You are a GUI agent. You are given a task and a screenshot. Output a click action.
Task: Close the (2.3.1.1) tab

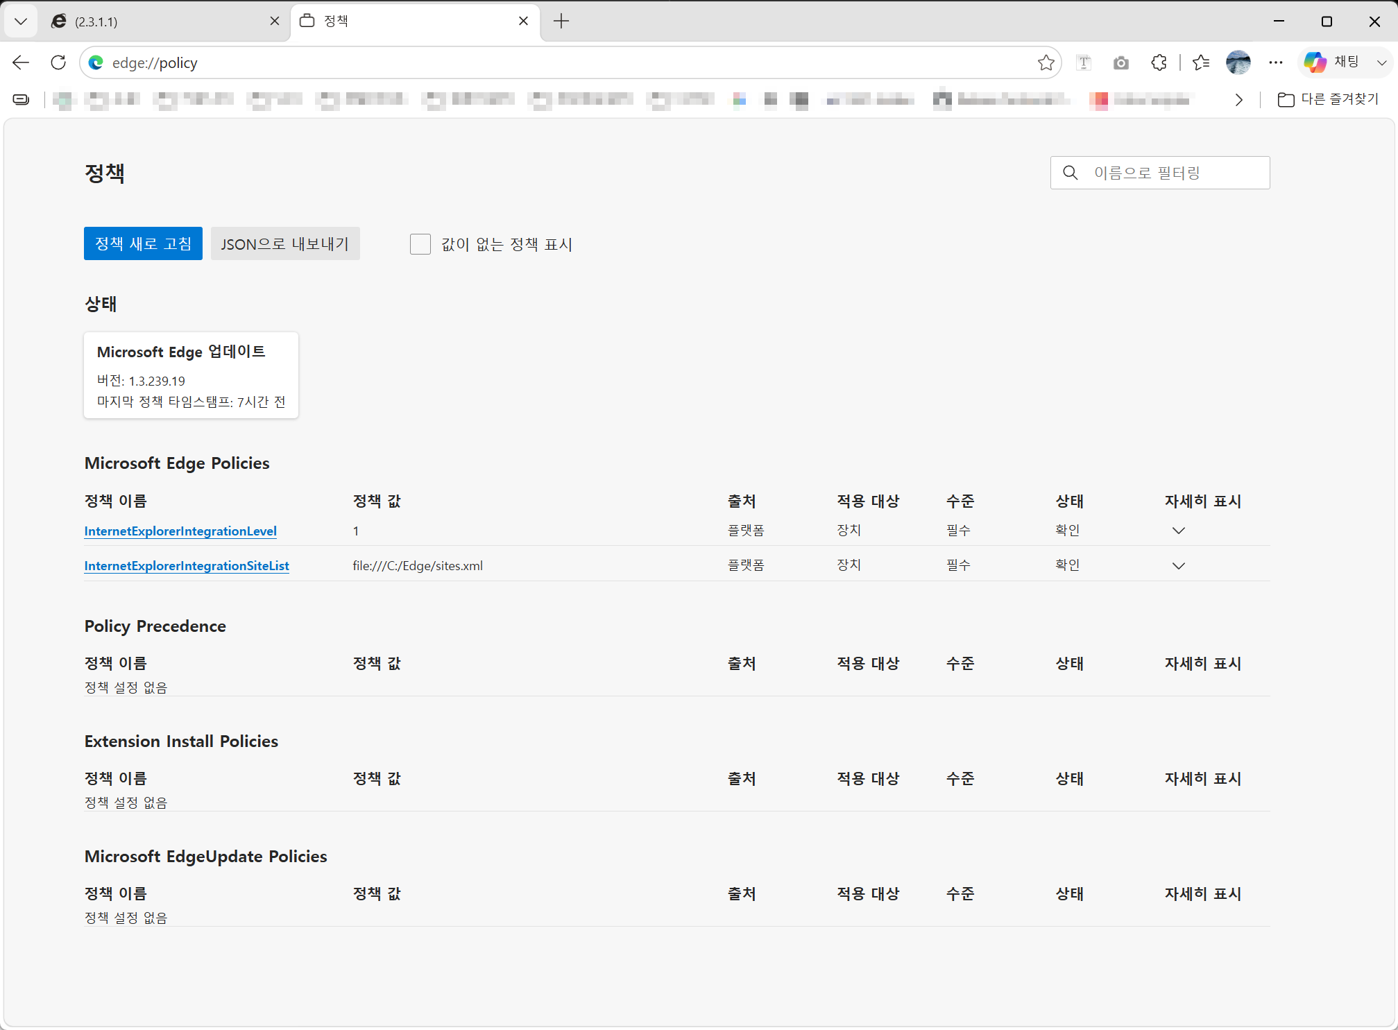point(275,22)
